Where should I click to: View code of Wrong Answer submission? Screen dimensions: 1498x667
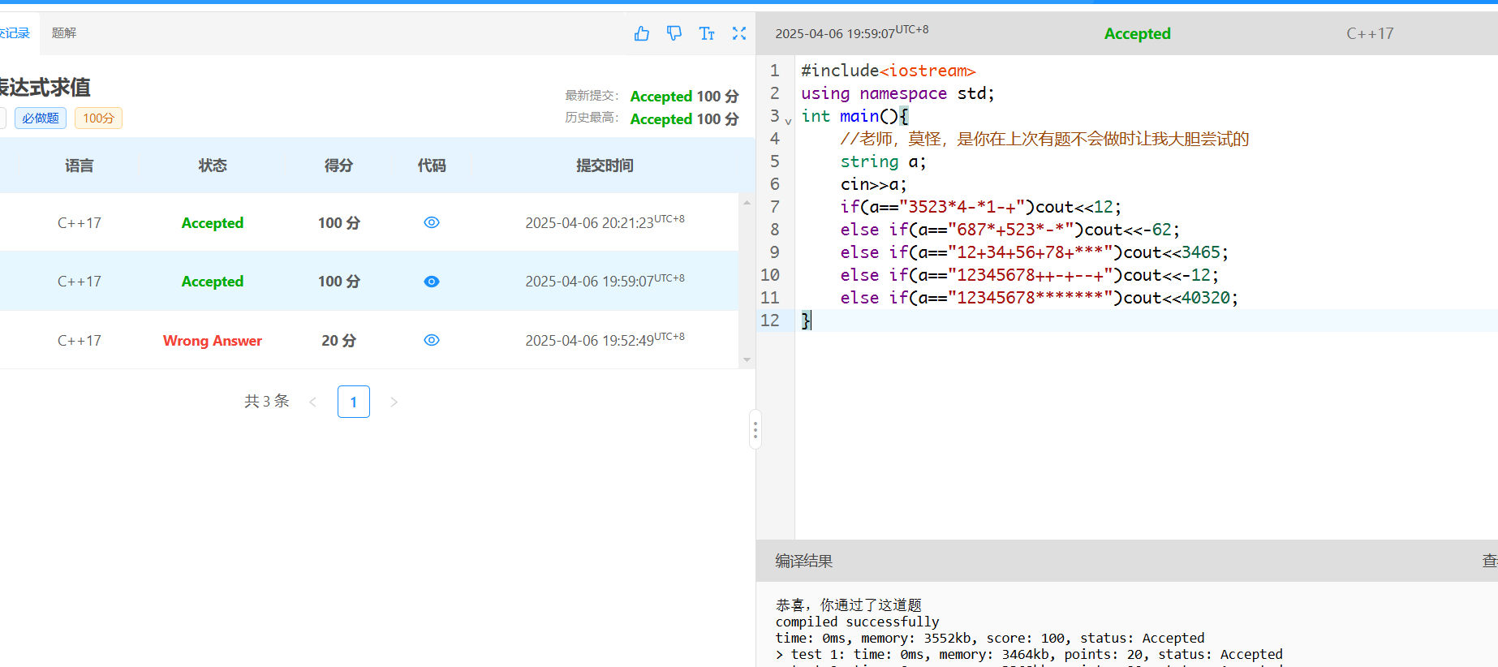(432, 340)
